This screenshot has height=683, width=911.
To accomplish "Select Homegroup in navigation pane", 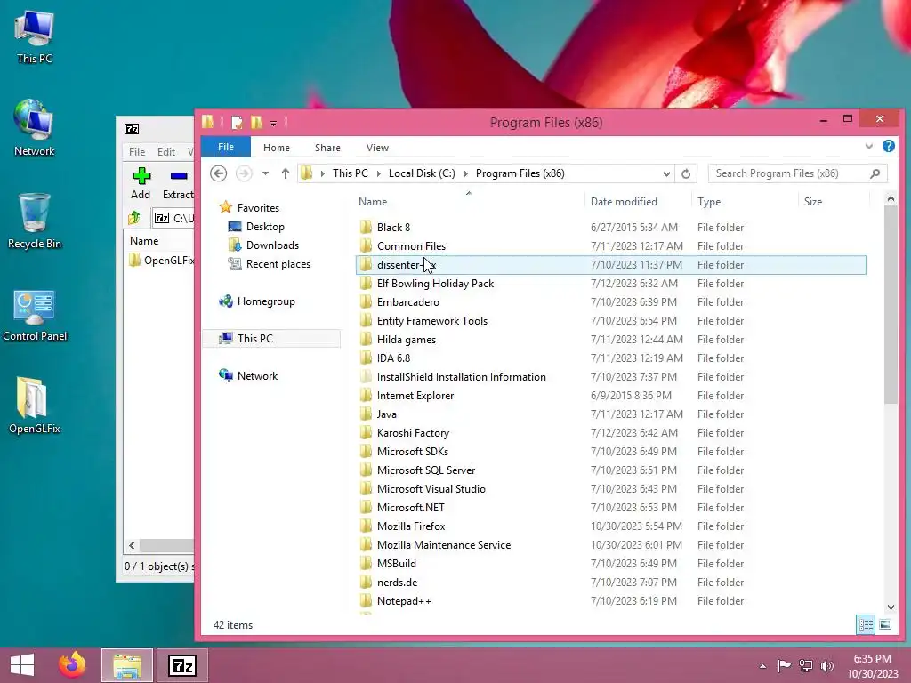I will [x=265, y=301].
